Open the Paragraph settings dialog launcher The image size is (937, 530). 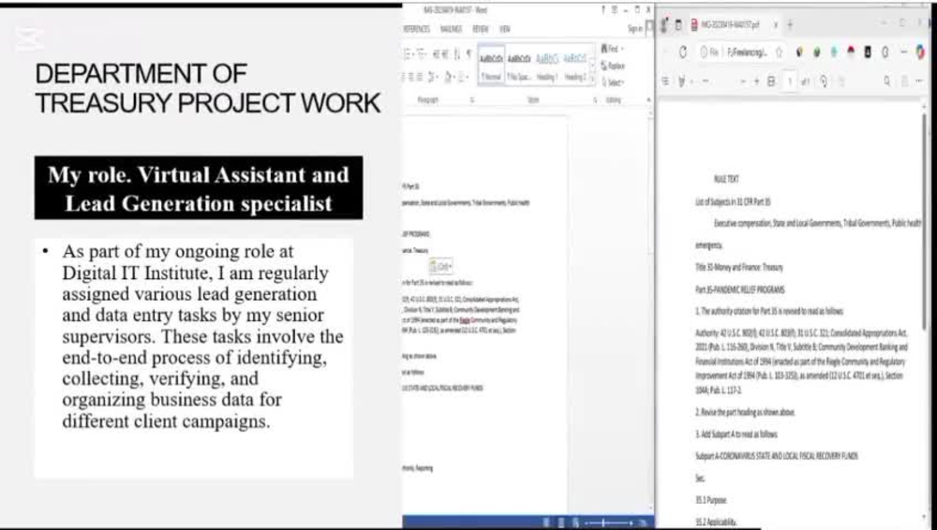472,100
